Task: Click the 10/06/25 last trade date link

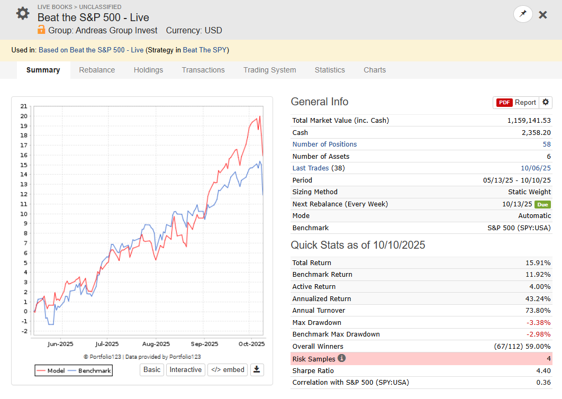Action: pyautogui.click(x=536, y=168)
